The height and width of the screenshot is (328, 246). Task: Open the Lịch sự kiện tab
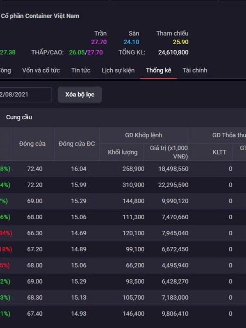118,70
